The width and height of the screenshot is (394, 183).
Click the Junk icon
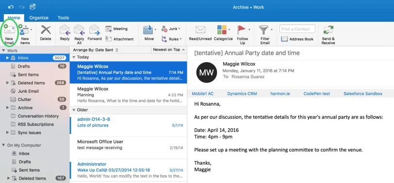click(164, 29)
